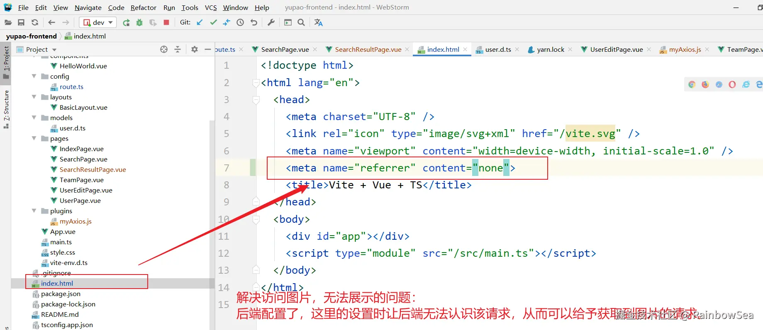Open the run anything terminal icon
Image resolution: width=763 pixels, height=330 pixels.
[288, 22]
